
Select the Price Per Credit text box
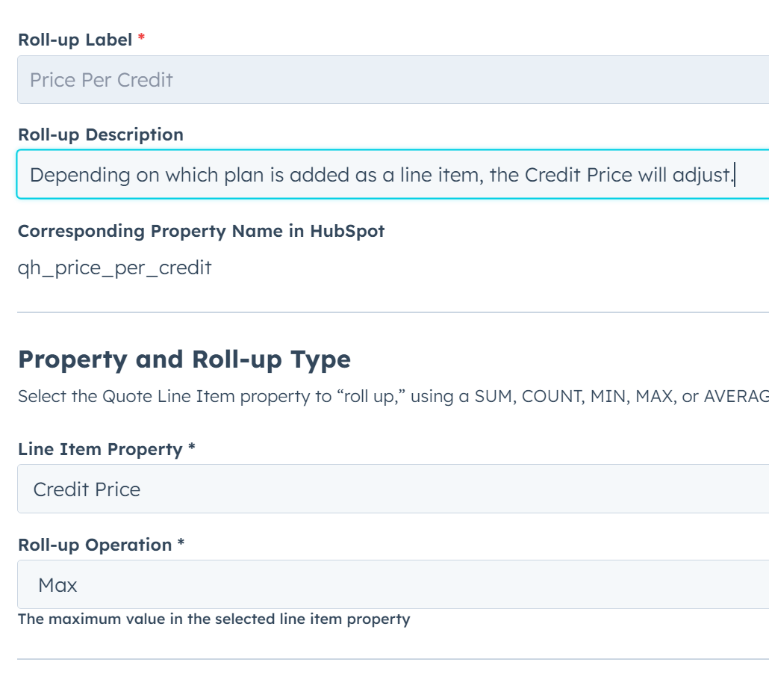pos(299,79)
